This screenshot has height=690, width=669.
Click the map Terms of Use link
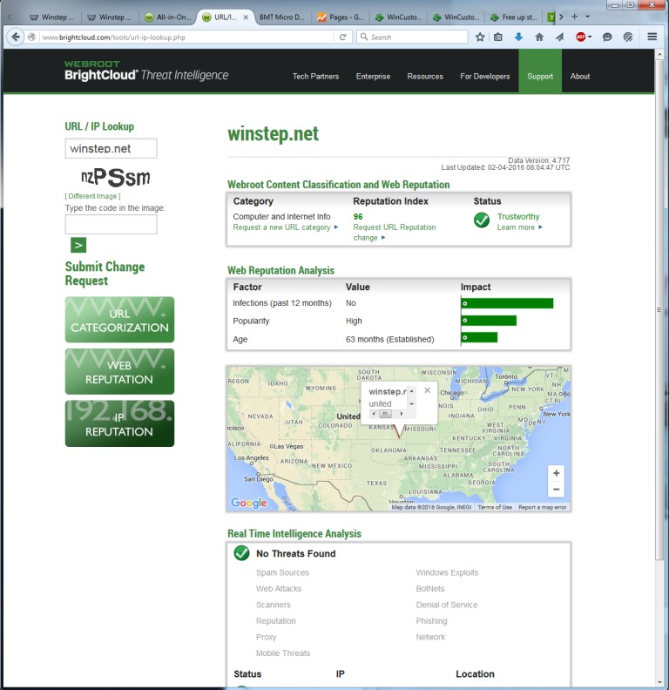[495, 507]
